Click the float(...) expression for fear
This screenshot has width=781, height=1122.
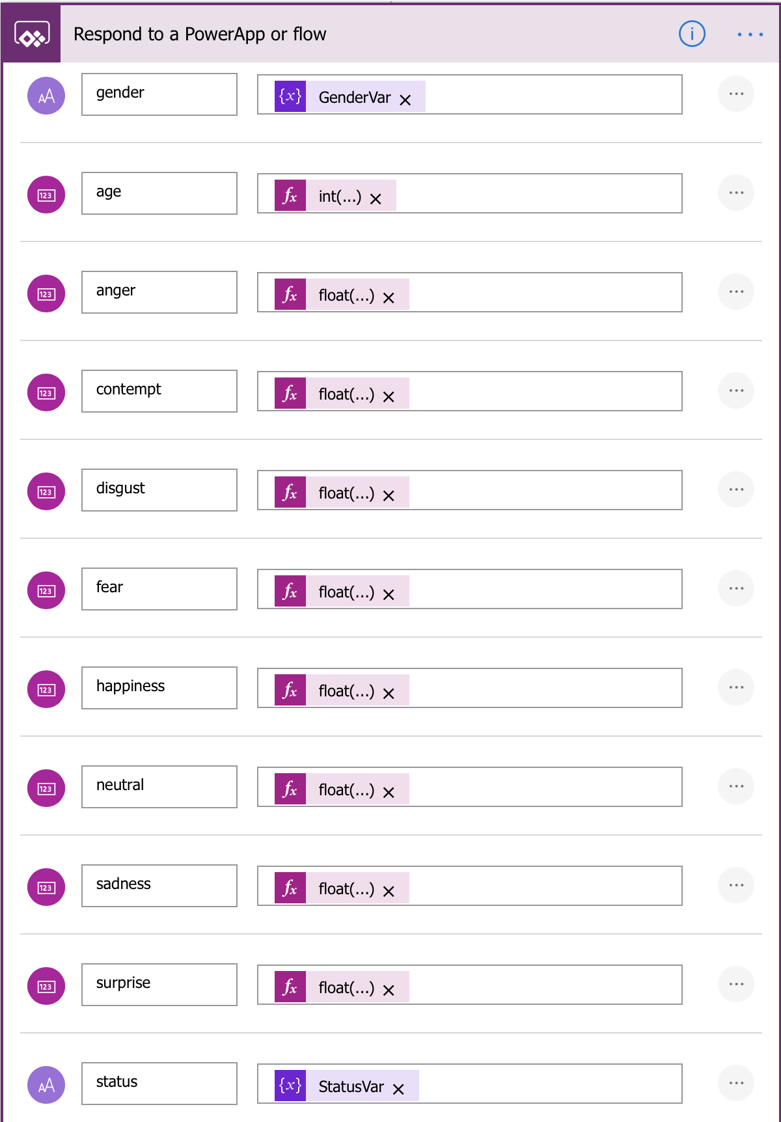(x=346, y=592)
